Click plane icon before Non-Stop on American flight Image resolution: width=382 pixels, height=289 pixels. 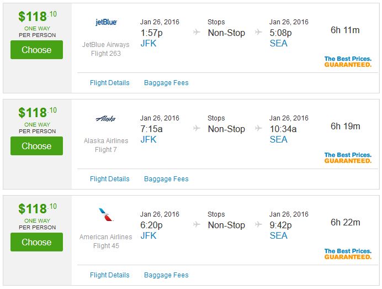(197, 225)
